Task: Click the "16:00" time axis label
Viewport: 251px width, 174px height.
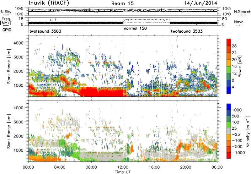Action: coord(154,167)
